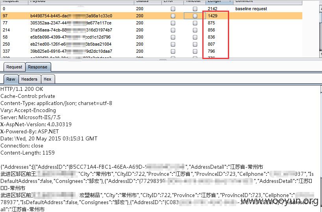The width and height of the screenshot is (322, 212).
Task: Click payload starting with e5b5b098-4399
Action: [70, 37]
